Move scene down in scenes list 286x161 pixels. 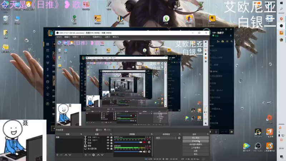tap(70, 155)
